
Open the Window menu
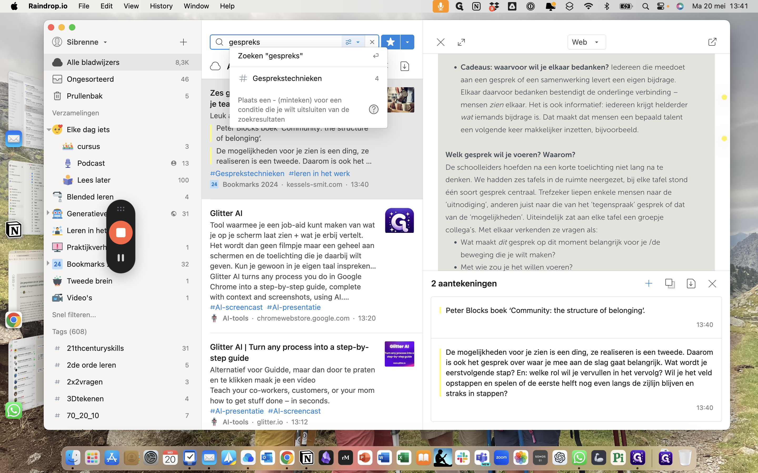click(196, 6)
